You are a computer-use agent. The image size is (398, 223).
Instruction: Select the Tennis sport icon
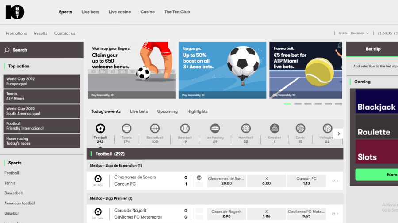(126, 129)
